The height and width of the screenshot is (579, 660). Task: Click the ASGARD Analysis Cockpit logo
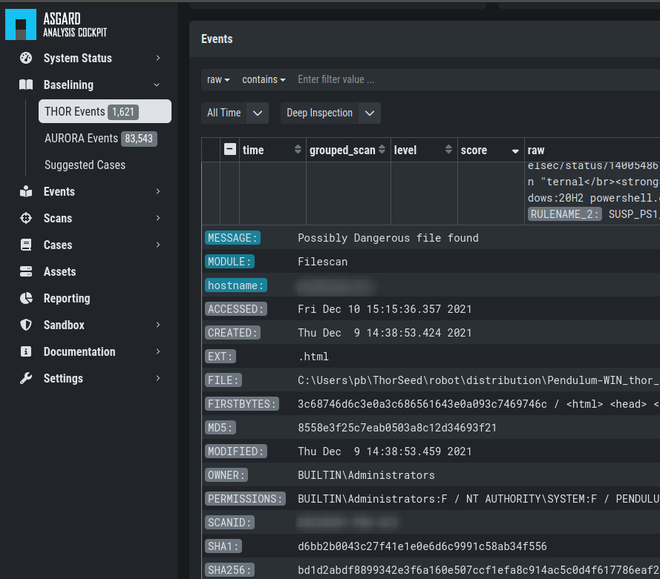pyautogui.click(x=21, y=24)
